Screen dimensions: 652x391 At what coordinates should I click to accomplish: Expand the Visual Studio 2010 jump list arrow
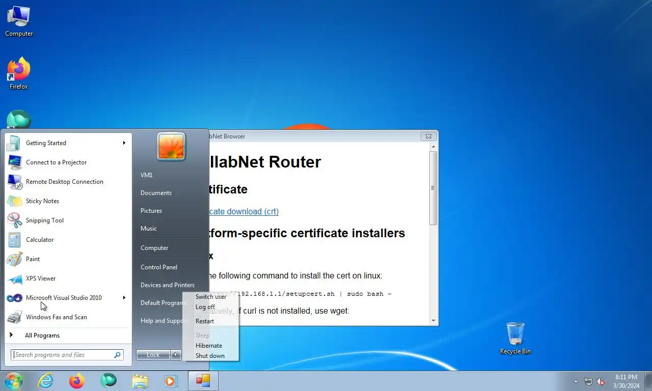124,298
